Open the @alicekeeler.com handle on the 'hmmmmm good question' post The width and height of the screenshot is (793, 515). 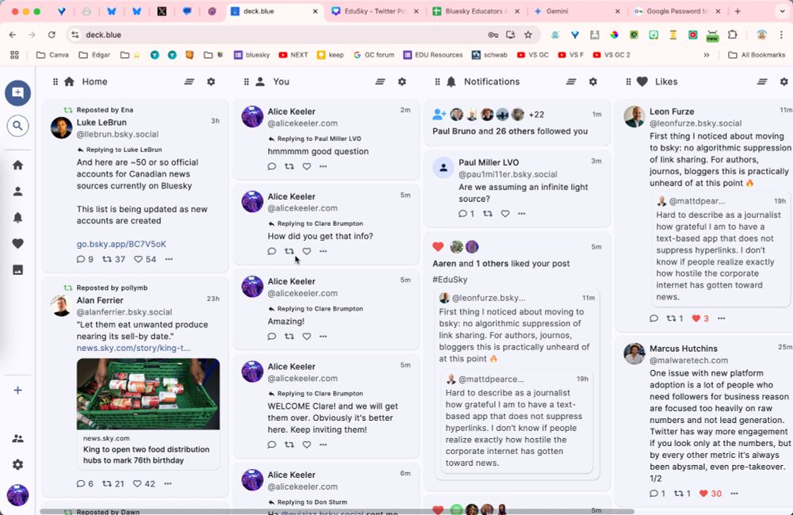click(302, 124)
